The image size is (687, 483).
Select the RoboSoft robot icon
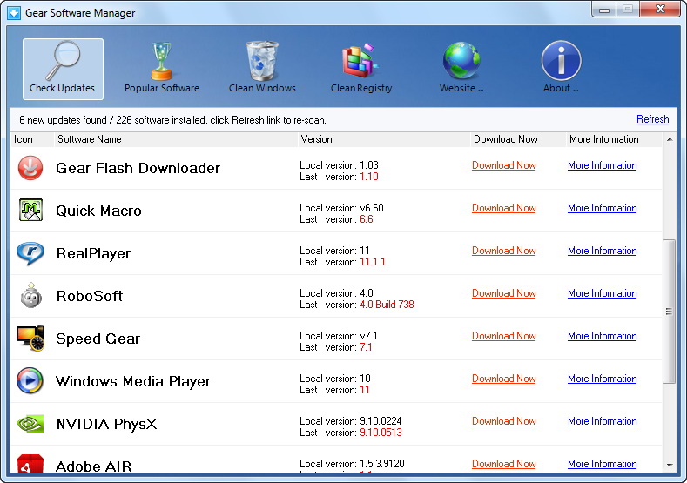pos(30,295)
